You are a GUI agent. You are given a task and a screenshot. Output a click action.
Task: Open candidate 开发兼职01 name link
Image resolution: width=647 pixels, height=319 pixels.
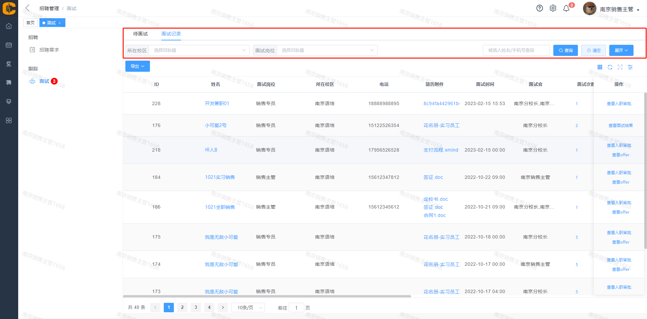(x=217, y=103)
